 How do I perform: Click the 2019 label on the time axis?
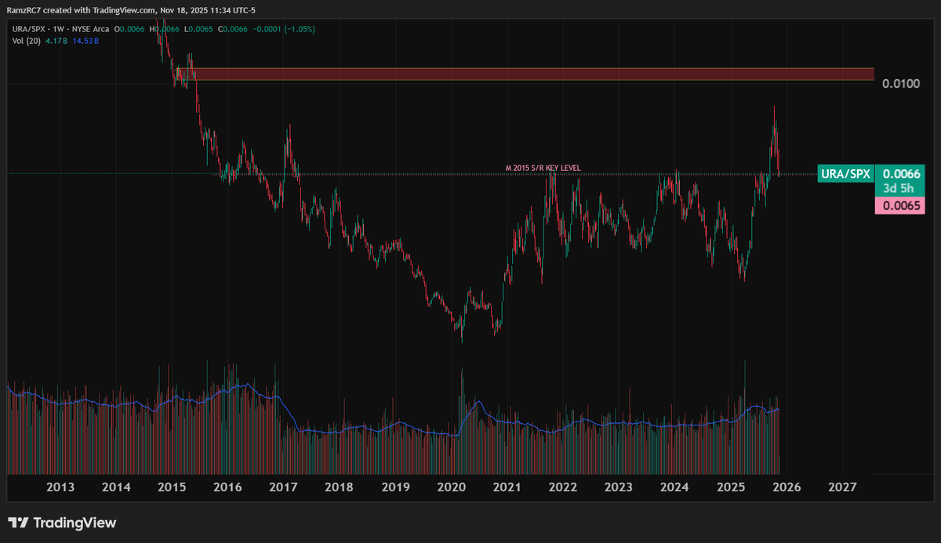pos(395,487)
